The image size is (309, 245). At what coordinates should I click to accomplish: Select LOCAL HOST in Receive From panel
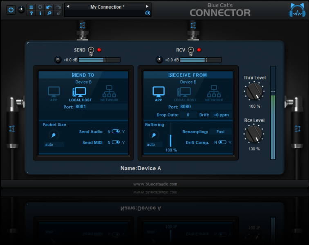point(185,94)
